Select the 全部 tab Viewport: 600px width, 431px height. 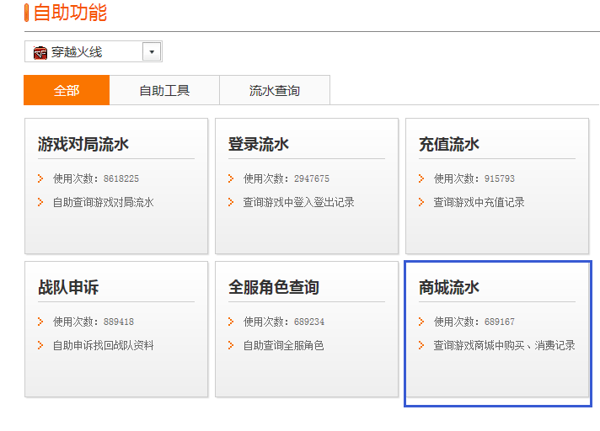point(67,91)
